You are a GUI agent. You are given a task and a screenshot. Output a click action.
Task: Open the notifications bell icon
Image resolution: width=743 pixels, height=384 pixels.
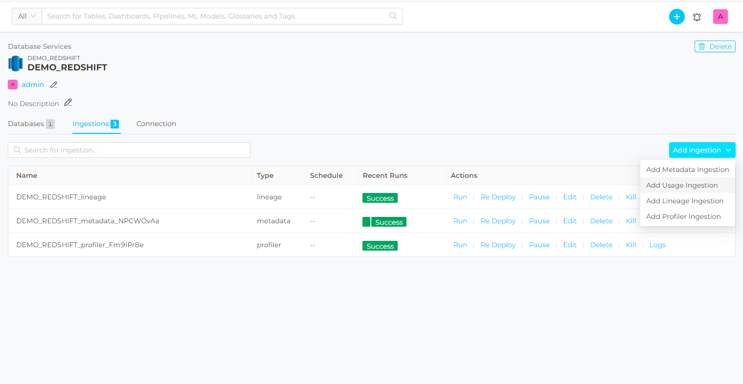[697, 17]
